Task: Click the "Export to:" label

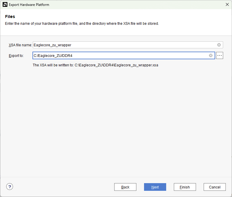Action: 16,56
